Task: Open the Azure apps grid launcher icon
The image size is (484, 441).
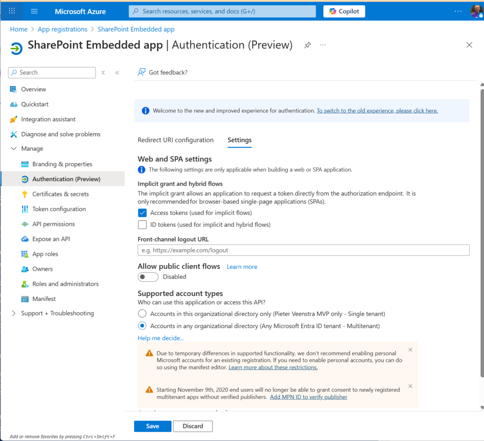Action: click(x=12, y=11)
